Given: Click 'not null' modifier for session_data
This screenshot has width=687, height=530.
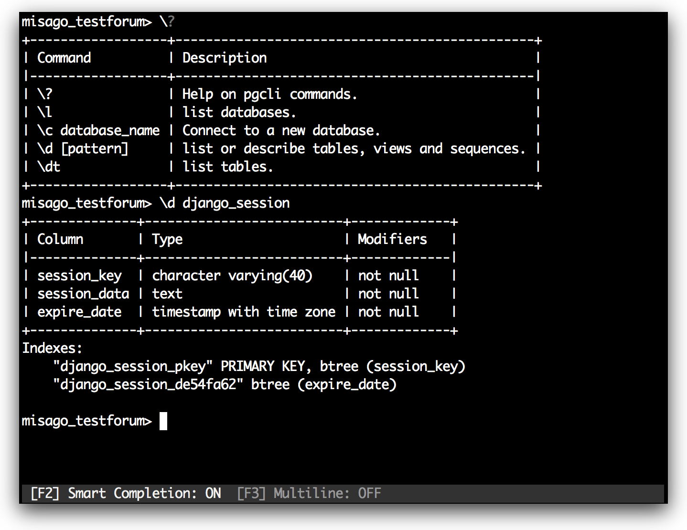Looking at the screenshot, I should (x=389, y=294).
